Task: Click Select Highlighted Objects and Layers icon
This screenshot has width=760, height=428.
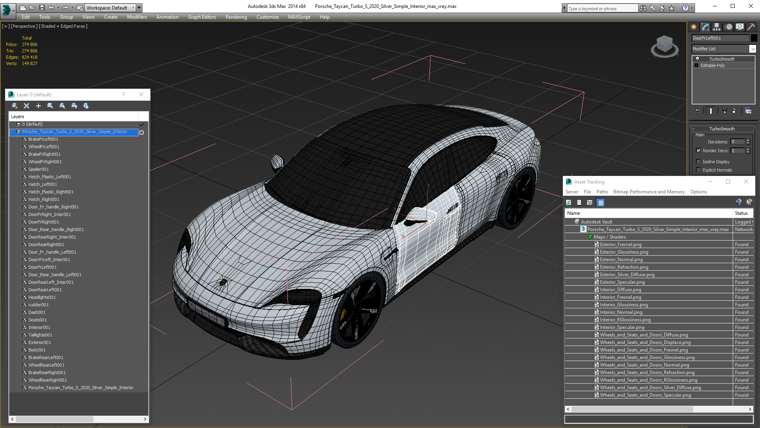Action: pos(50,106)
